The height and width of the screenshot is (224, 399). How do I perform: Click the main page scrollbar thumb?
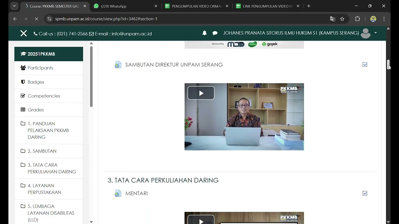(x=388, y=65)
